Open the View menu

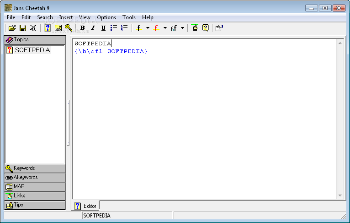pyautogui.click(x=85, y=17)
